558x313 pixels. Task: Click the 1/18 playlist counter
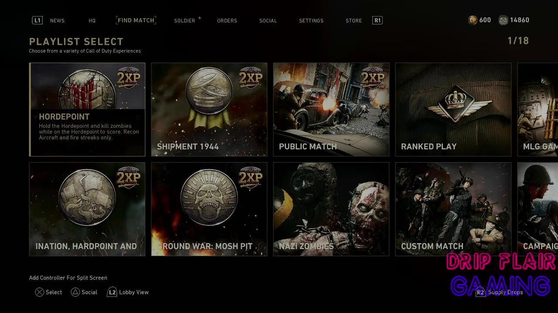[x=518, y=41]
